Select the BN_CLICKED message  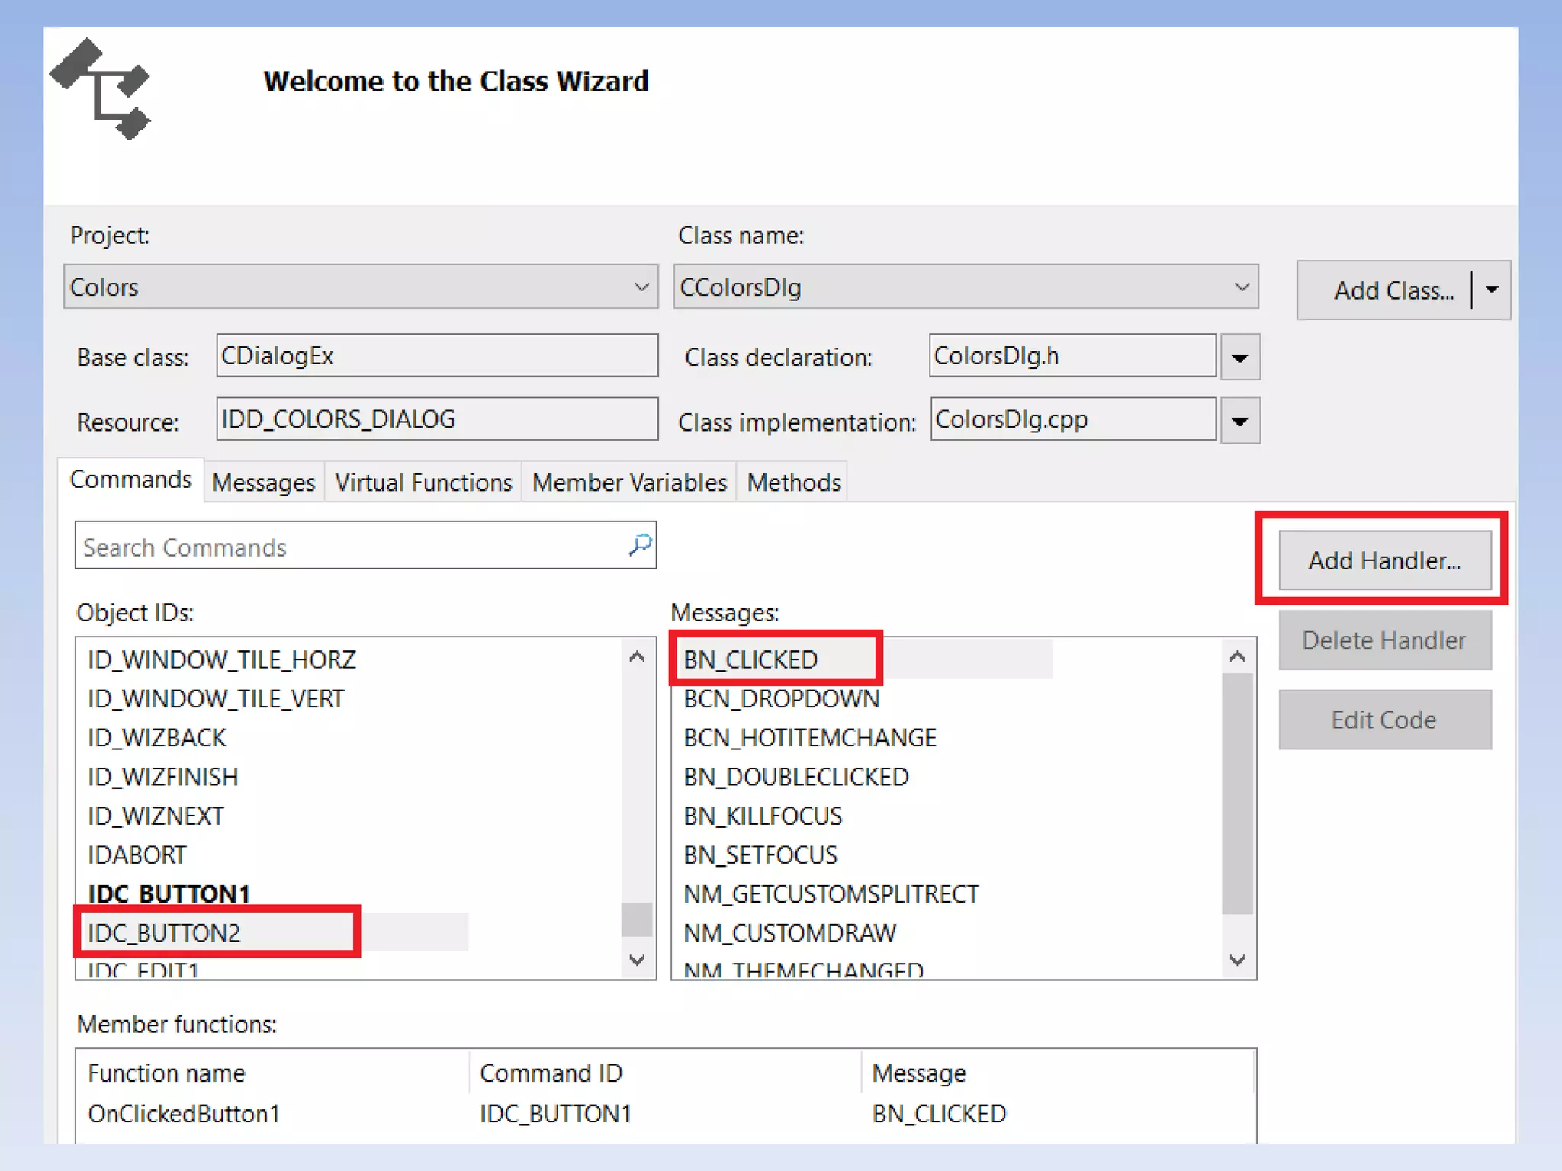(x=750, y=659)
